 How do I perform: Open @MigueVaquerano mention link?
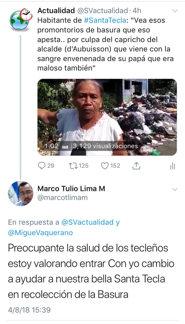click(x=40, y=233)
